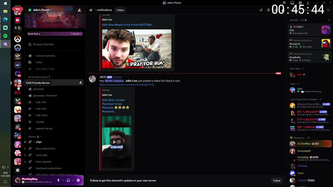Open the SOL price bot member

point(310,128)
